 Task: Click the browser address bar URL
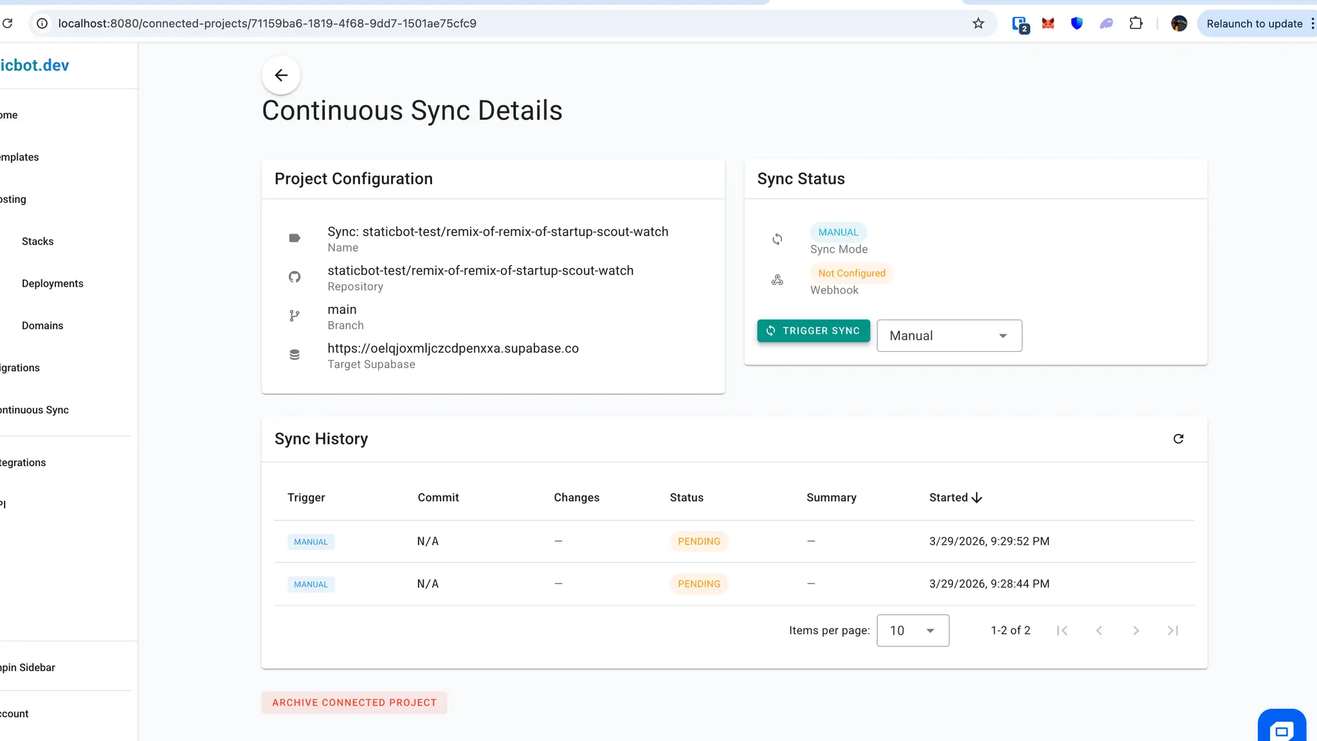pyautogui.click(x=267, y=24)
